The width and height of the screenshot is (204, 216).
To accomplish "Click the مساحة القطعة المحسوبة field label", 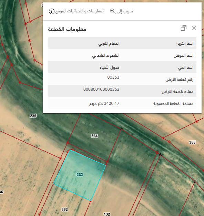I will 173,104.
